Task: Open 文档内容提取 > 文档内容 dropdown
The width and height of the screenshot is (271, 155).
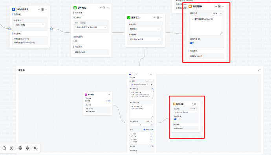Action: click(x=91, y=28)
